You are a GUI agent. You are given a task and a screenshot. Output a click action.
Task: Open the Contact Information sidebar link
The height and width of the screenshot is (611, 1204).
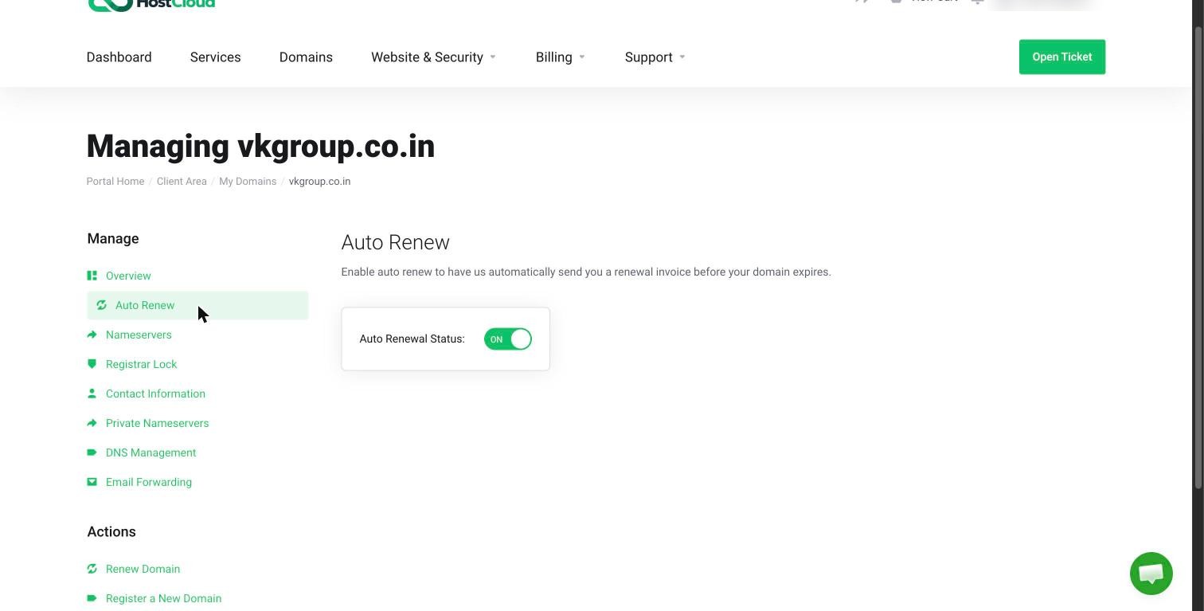155,394
